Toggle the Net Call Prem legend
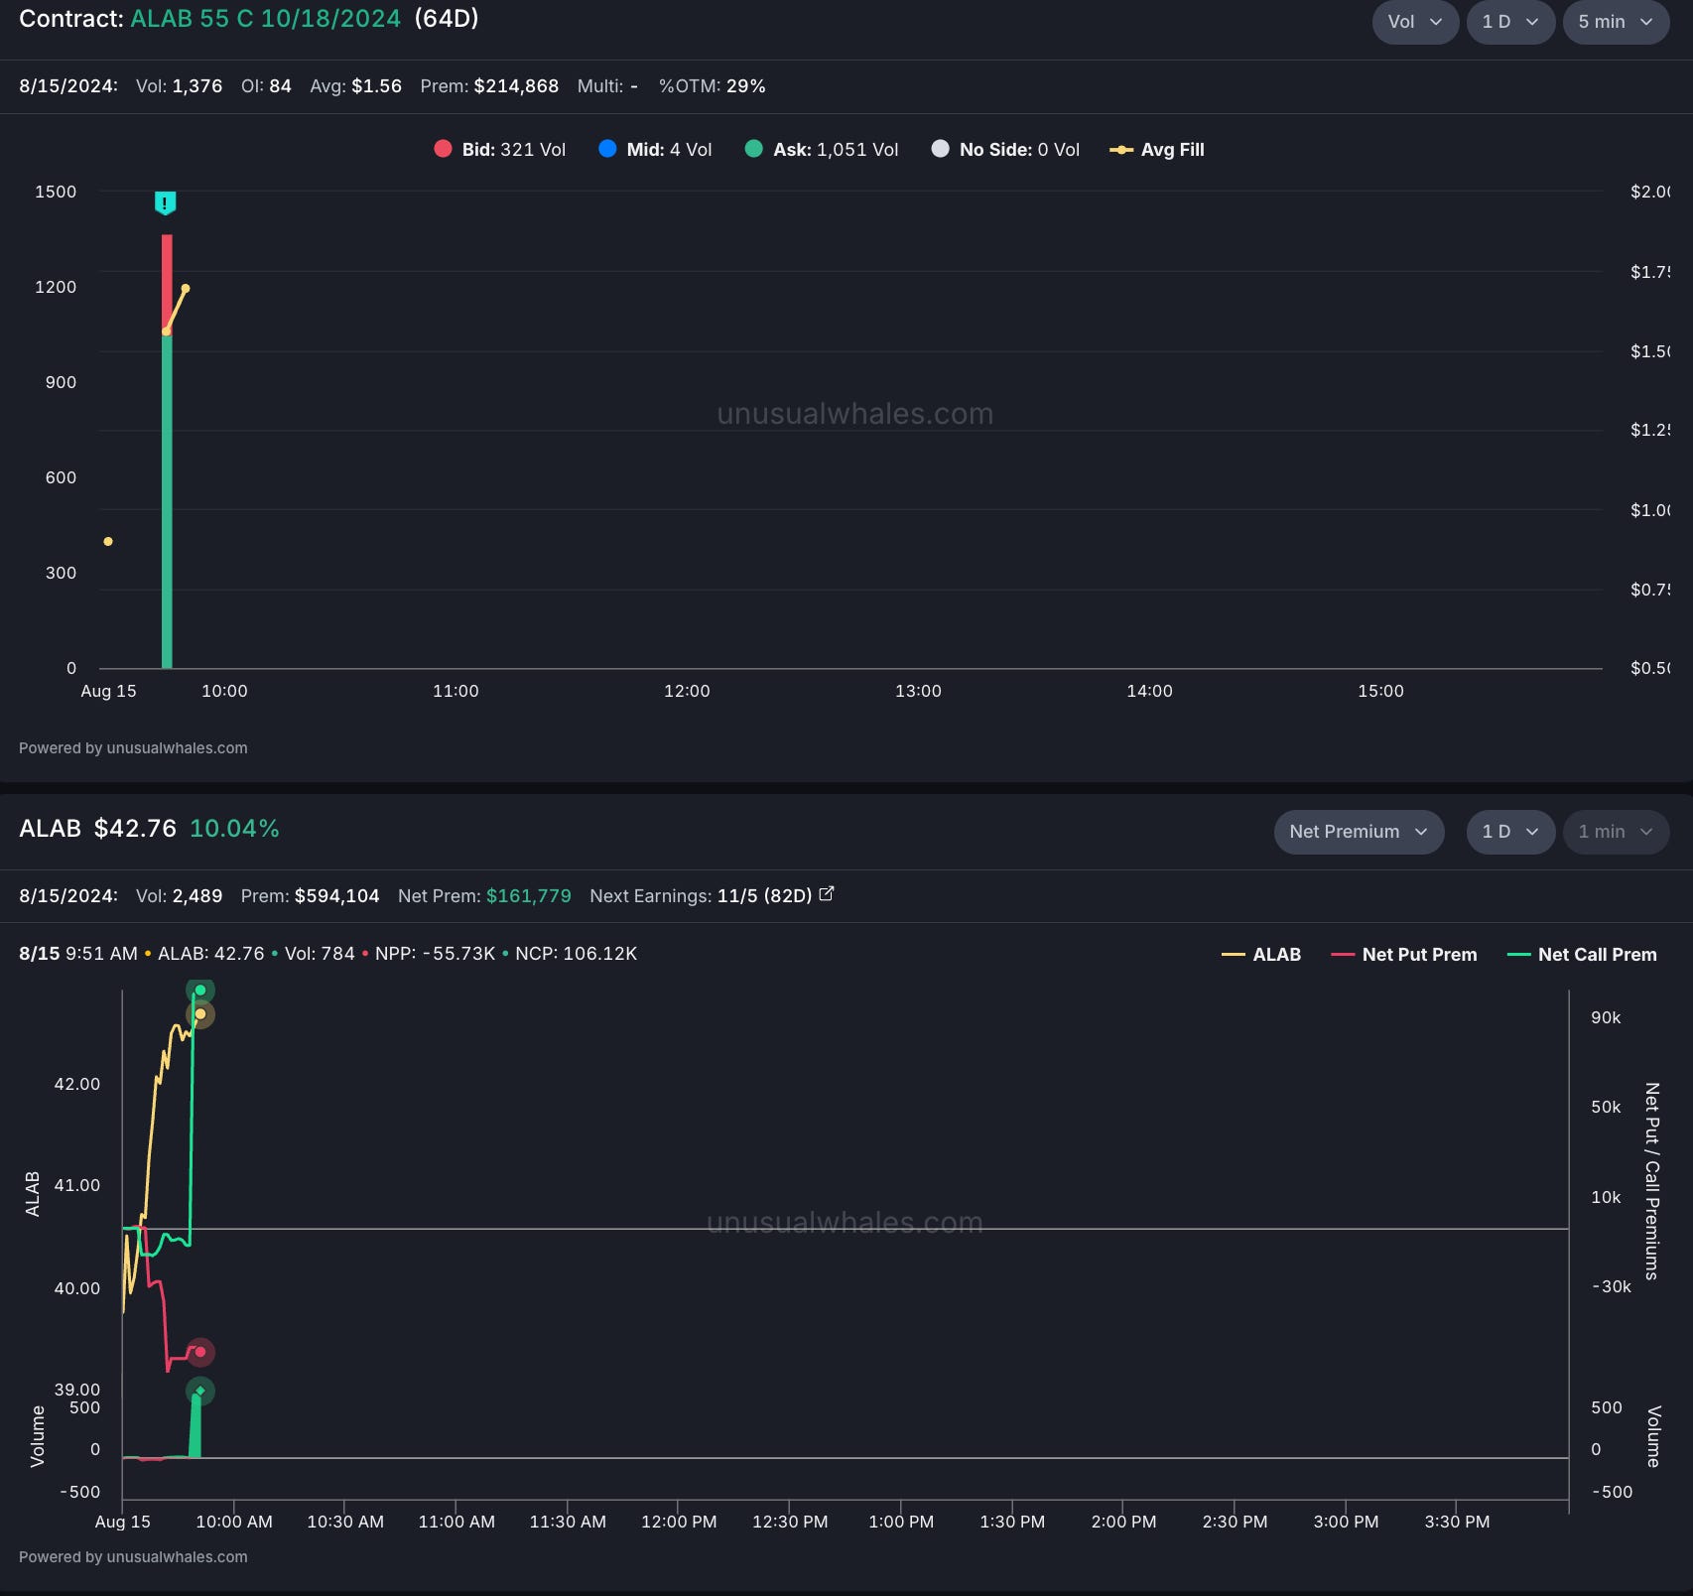1693x1596 pixels. (1582, 955)
